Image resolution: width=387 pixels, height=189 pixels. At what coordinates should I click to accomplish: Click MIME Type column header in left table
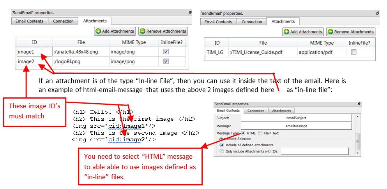(134, 43)
